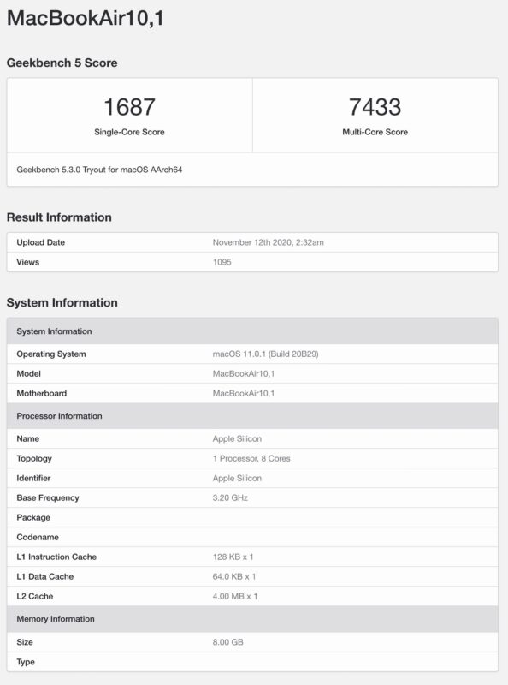Image resolution: width=508 pixels, height=685 pixels.
Task: Click the Identifier value Apple Silicon
Action: click(x=237, y=479)
